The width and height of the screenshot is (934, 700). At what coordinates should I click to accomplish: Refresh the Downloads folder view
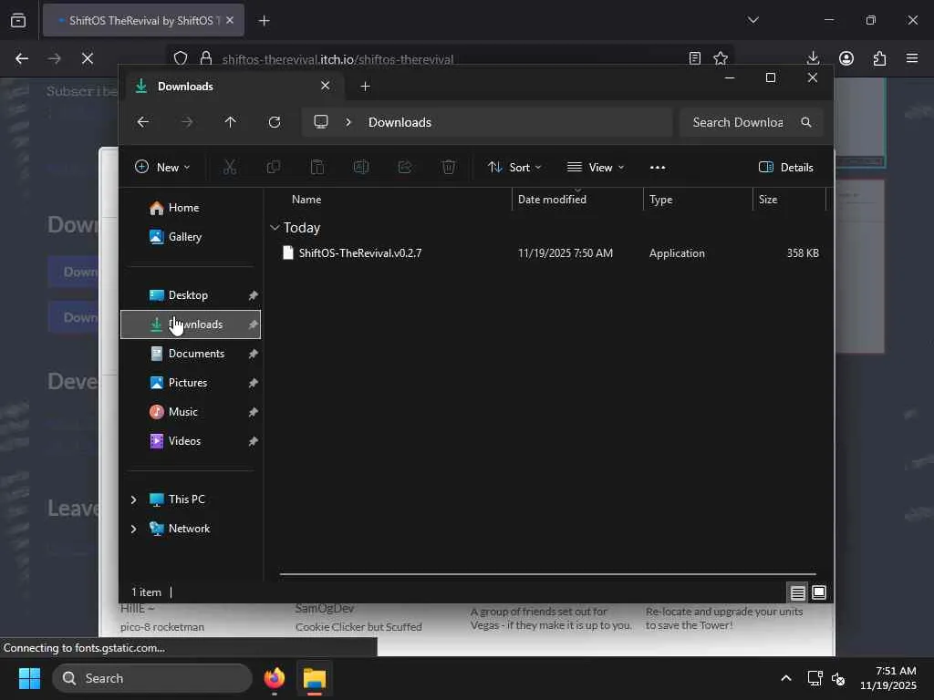pyautogui.click(x=275, y=122)
